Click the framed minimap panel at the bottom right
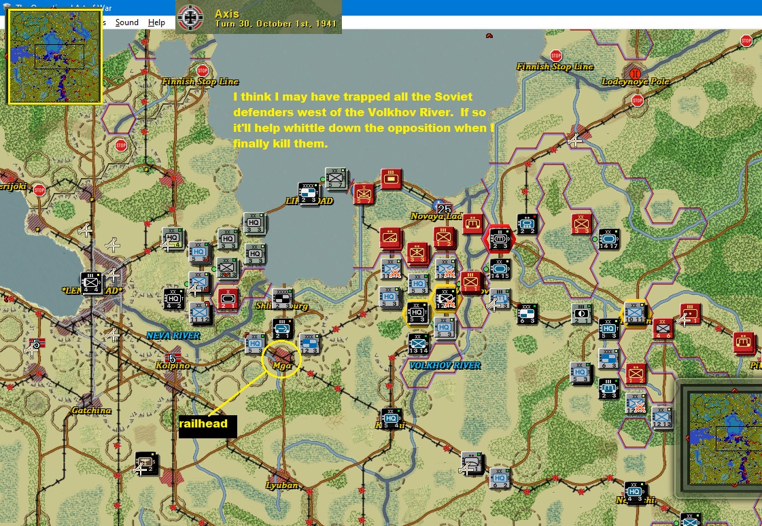The image size is (762, 526). coord(721,440)
